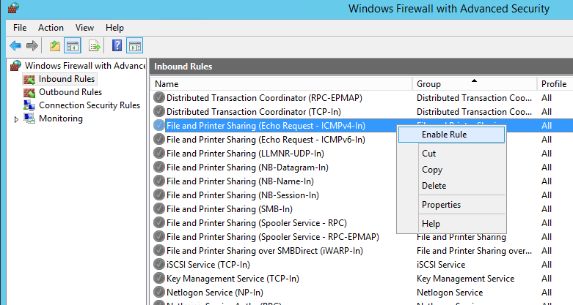This screenshot has height=305, width=573.
Task: Select iSCSI Service (TCP-In) rule
Action: [208, 265]
